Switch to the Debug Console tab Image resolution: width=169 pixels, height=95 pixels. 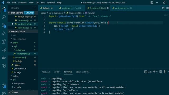tap(83, 72)
